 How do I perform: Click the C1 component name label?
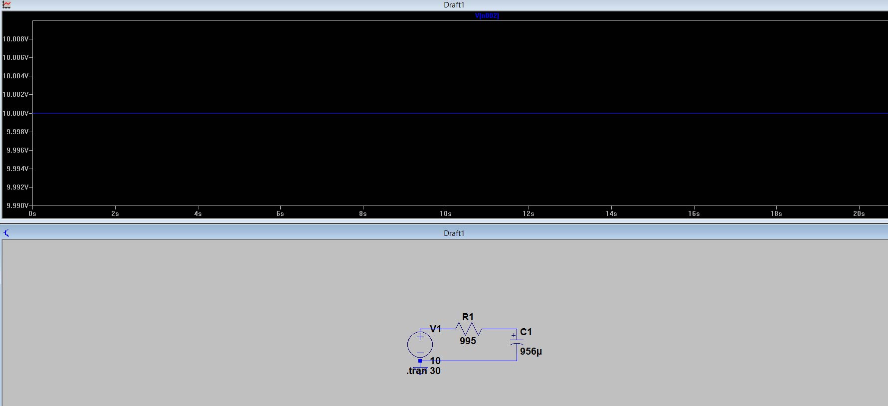[526, 332]
